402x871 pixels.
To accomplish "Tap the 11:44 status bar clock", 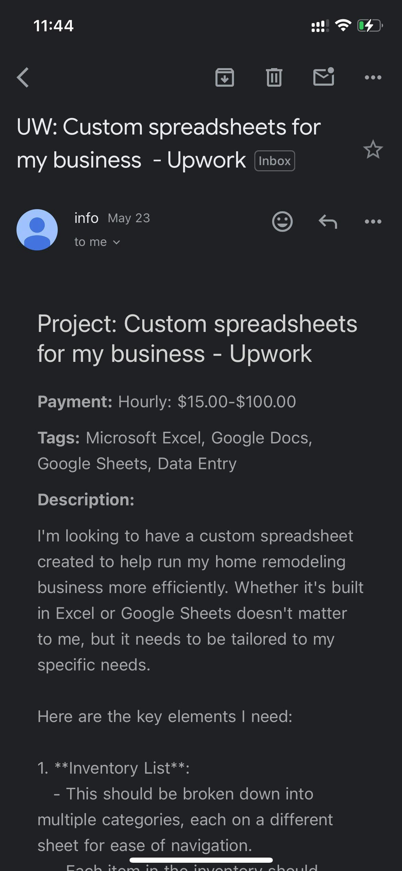I will click(53, 26).
